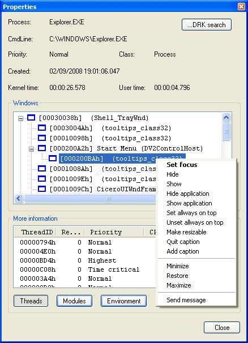Choose Set allways on top menu entry
248x343 pixels.
(x=191, y=213)
